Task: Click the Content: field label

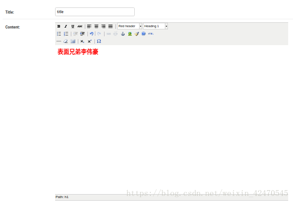Action: click(x=13, y=27)
